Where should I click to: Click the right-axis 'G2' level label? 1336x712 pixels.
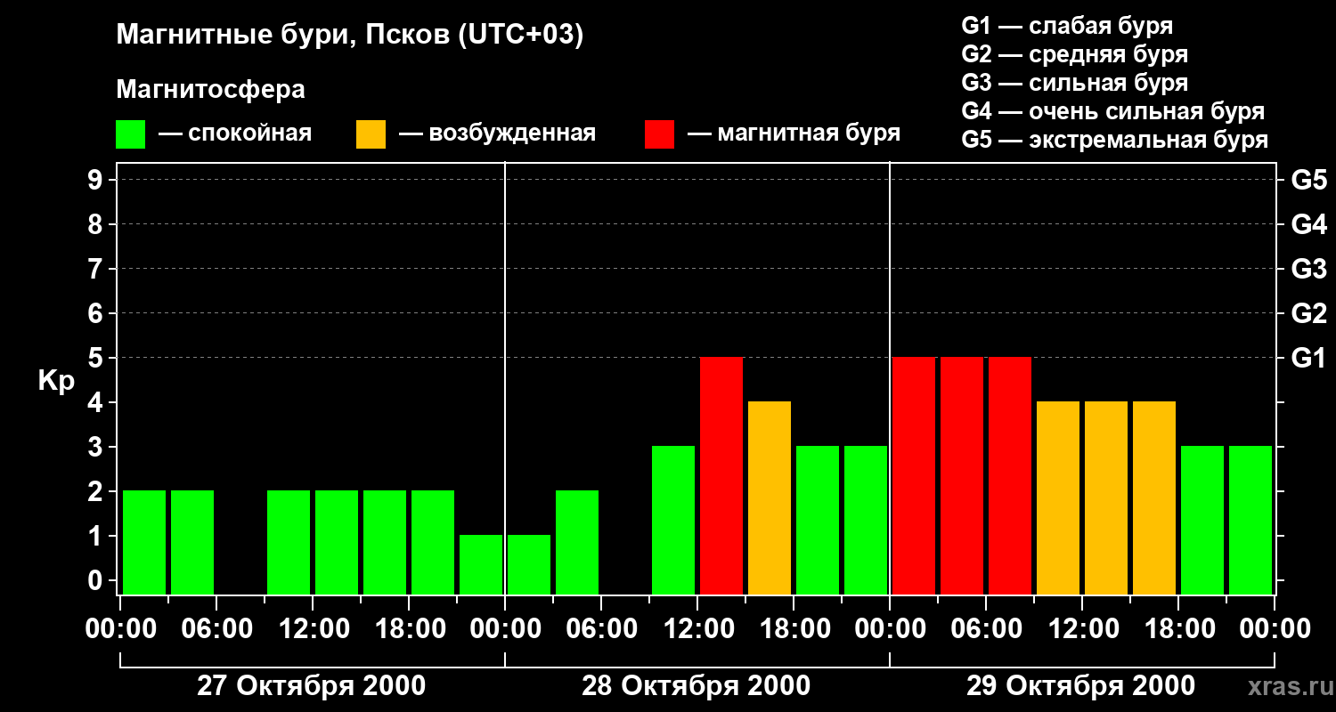point(1308,314)
